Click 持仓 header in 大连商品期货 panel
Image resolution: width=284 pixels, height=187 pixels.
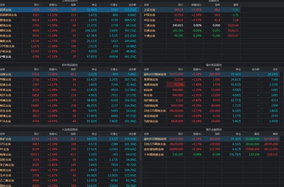pyautogui.click(x=93, y=134)
